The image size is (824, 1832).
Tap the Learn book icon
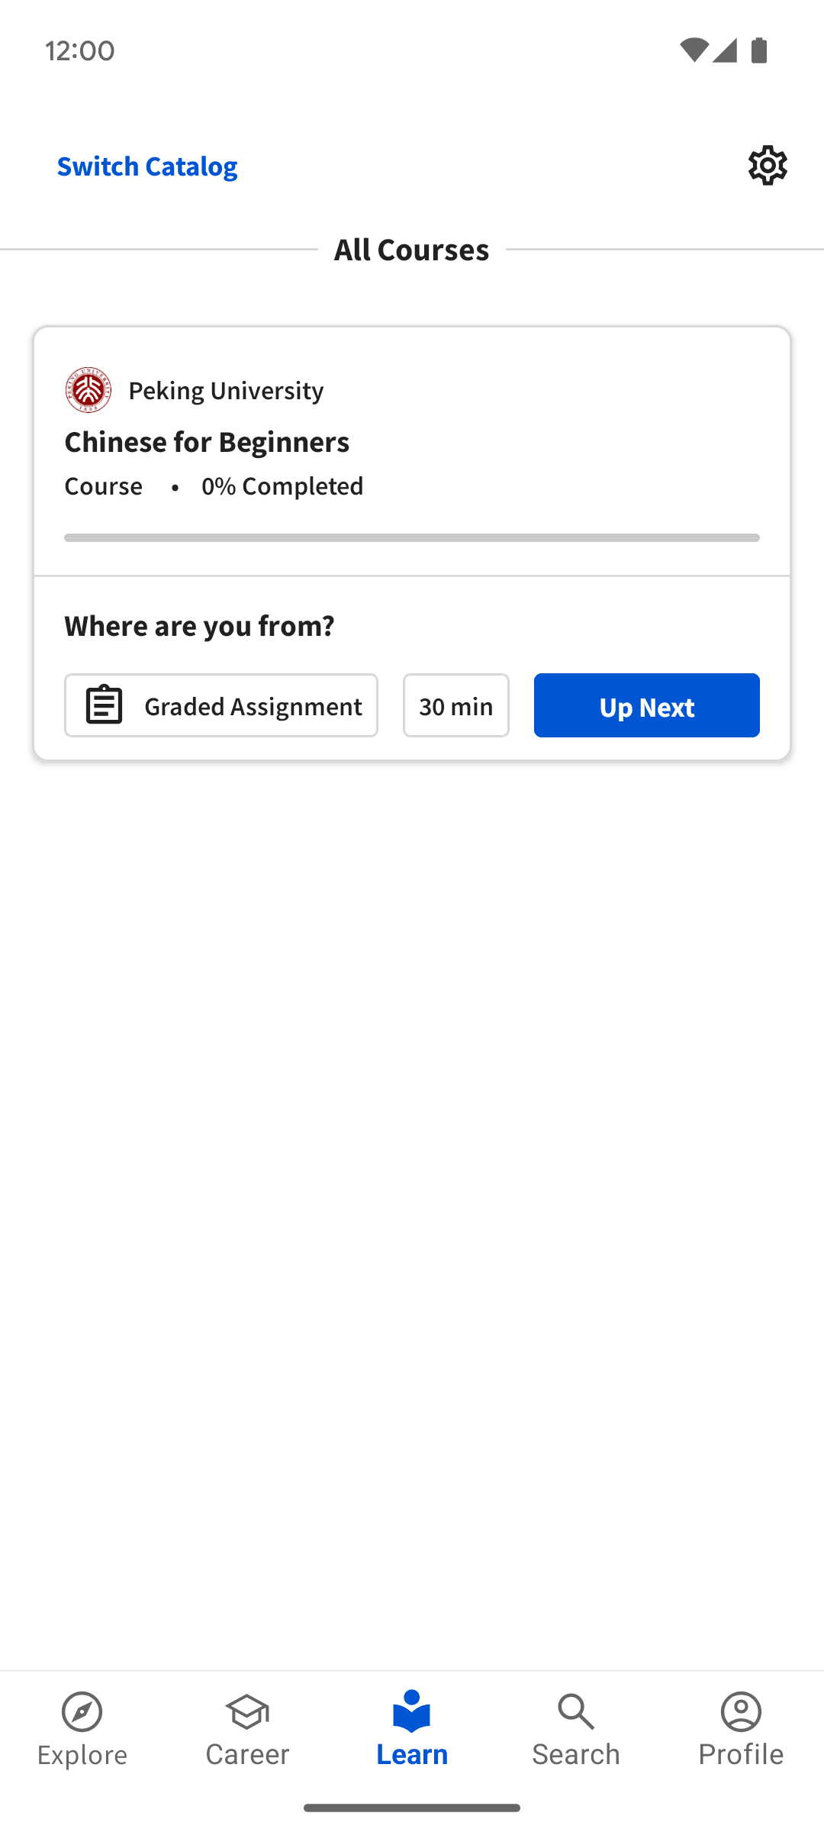coord(412,1712)
